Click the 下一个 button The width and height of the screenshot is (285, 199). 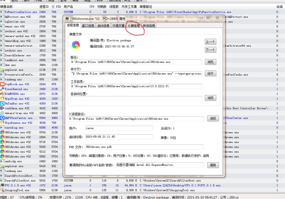(210, 50)
